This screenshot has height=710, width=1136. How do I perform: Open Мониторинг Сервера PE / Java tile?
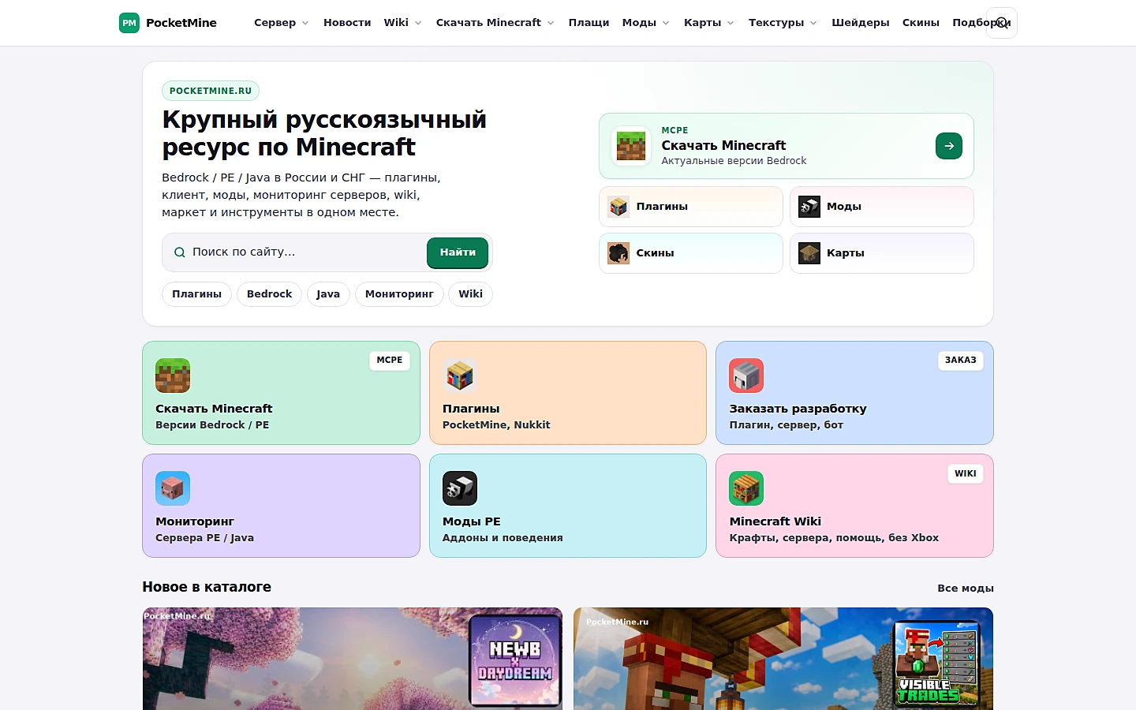pos(281,506)
